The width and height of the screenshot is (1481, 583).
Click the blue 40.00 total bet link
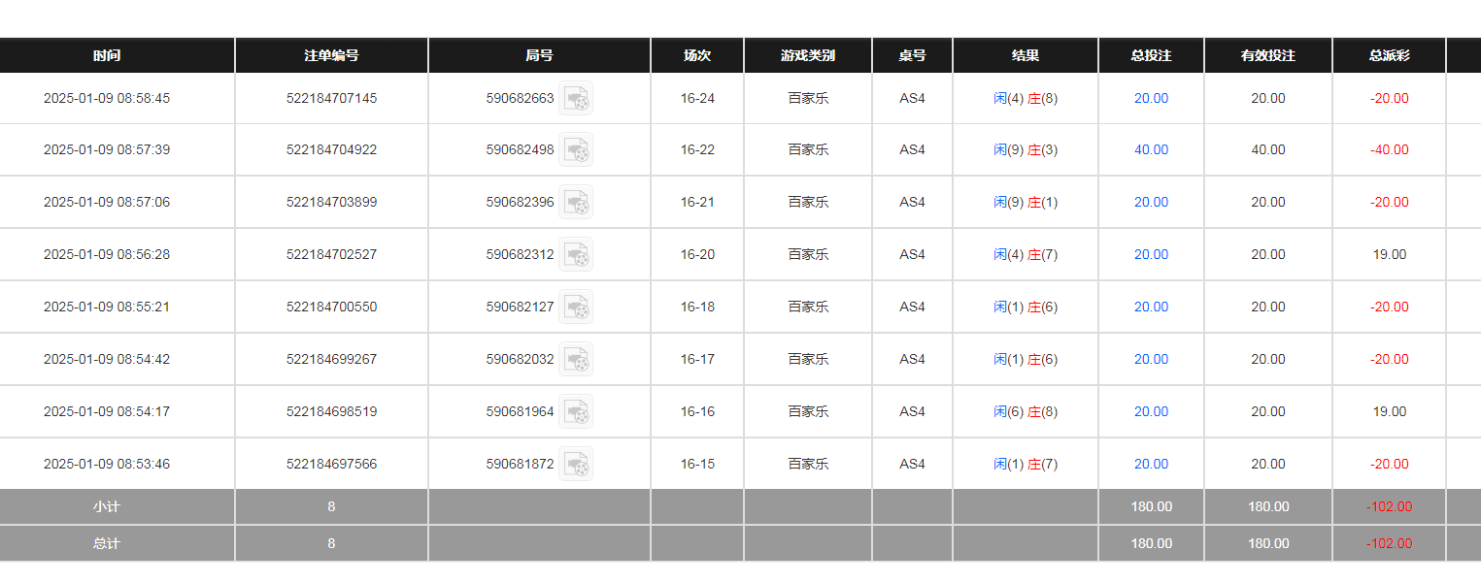click(x=1151, y=149)
